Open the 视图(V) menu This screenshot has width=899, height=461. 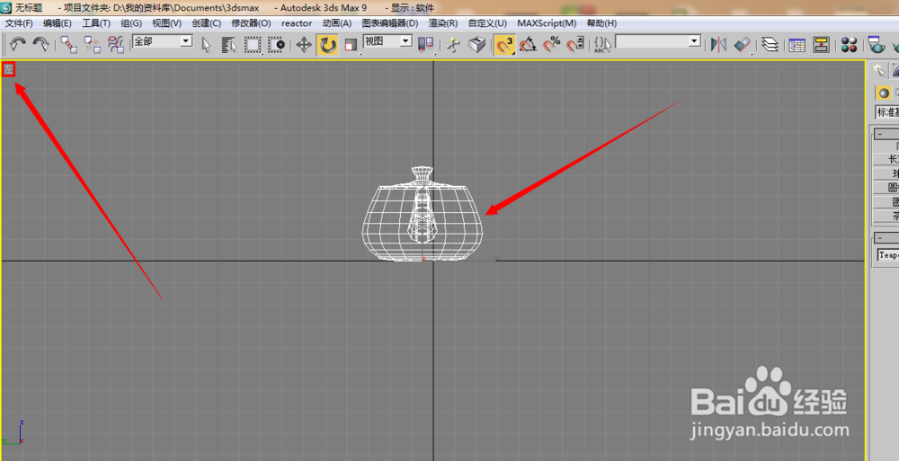click(167, 23)
